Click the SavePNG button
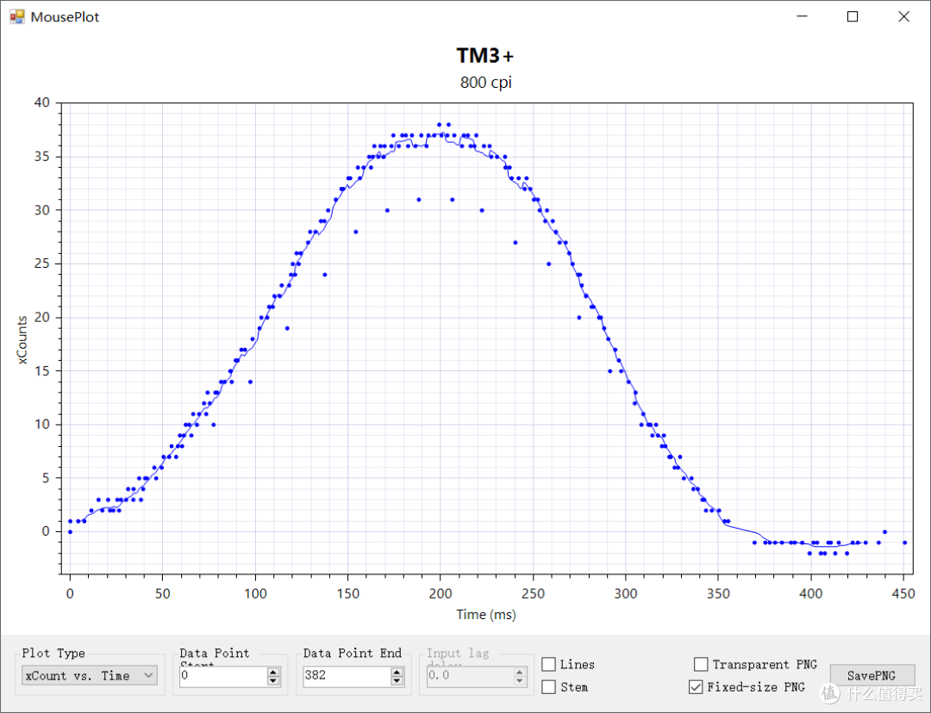Image resolution: width=931 pixels, height=713 pixels. [872, 676]
